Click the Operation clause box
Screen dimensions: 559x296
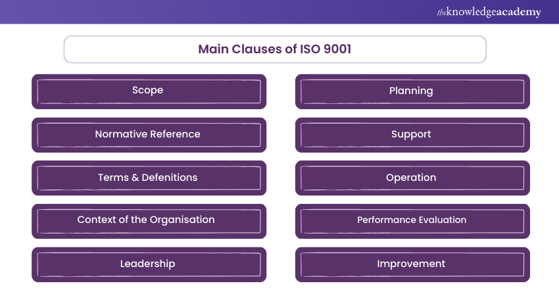(412, 178)
